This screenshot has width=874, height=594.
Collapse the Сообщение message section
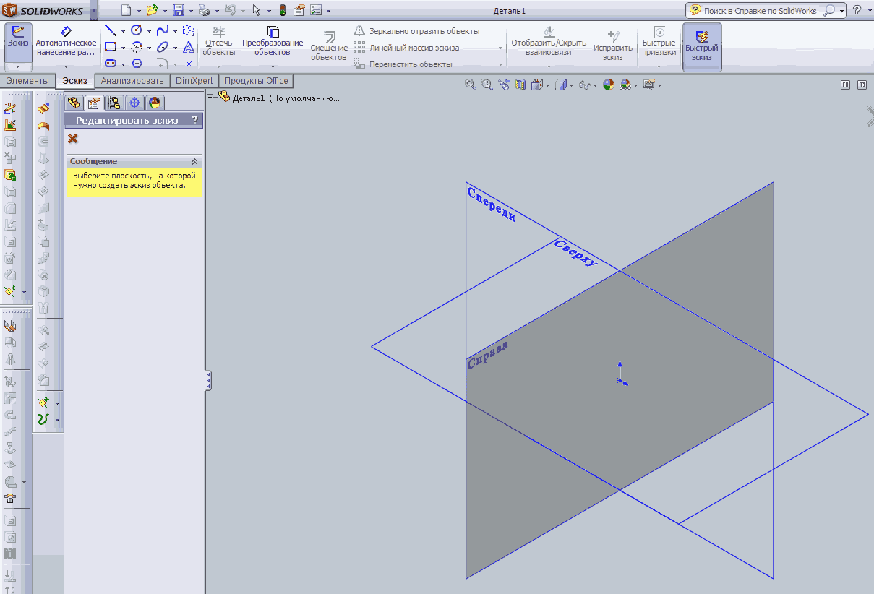[194, 162]
